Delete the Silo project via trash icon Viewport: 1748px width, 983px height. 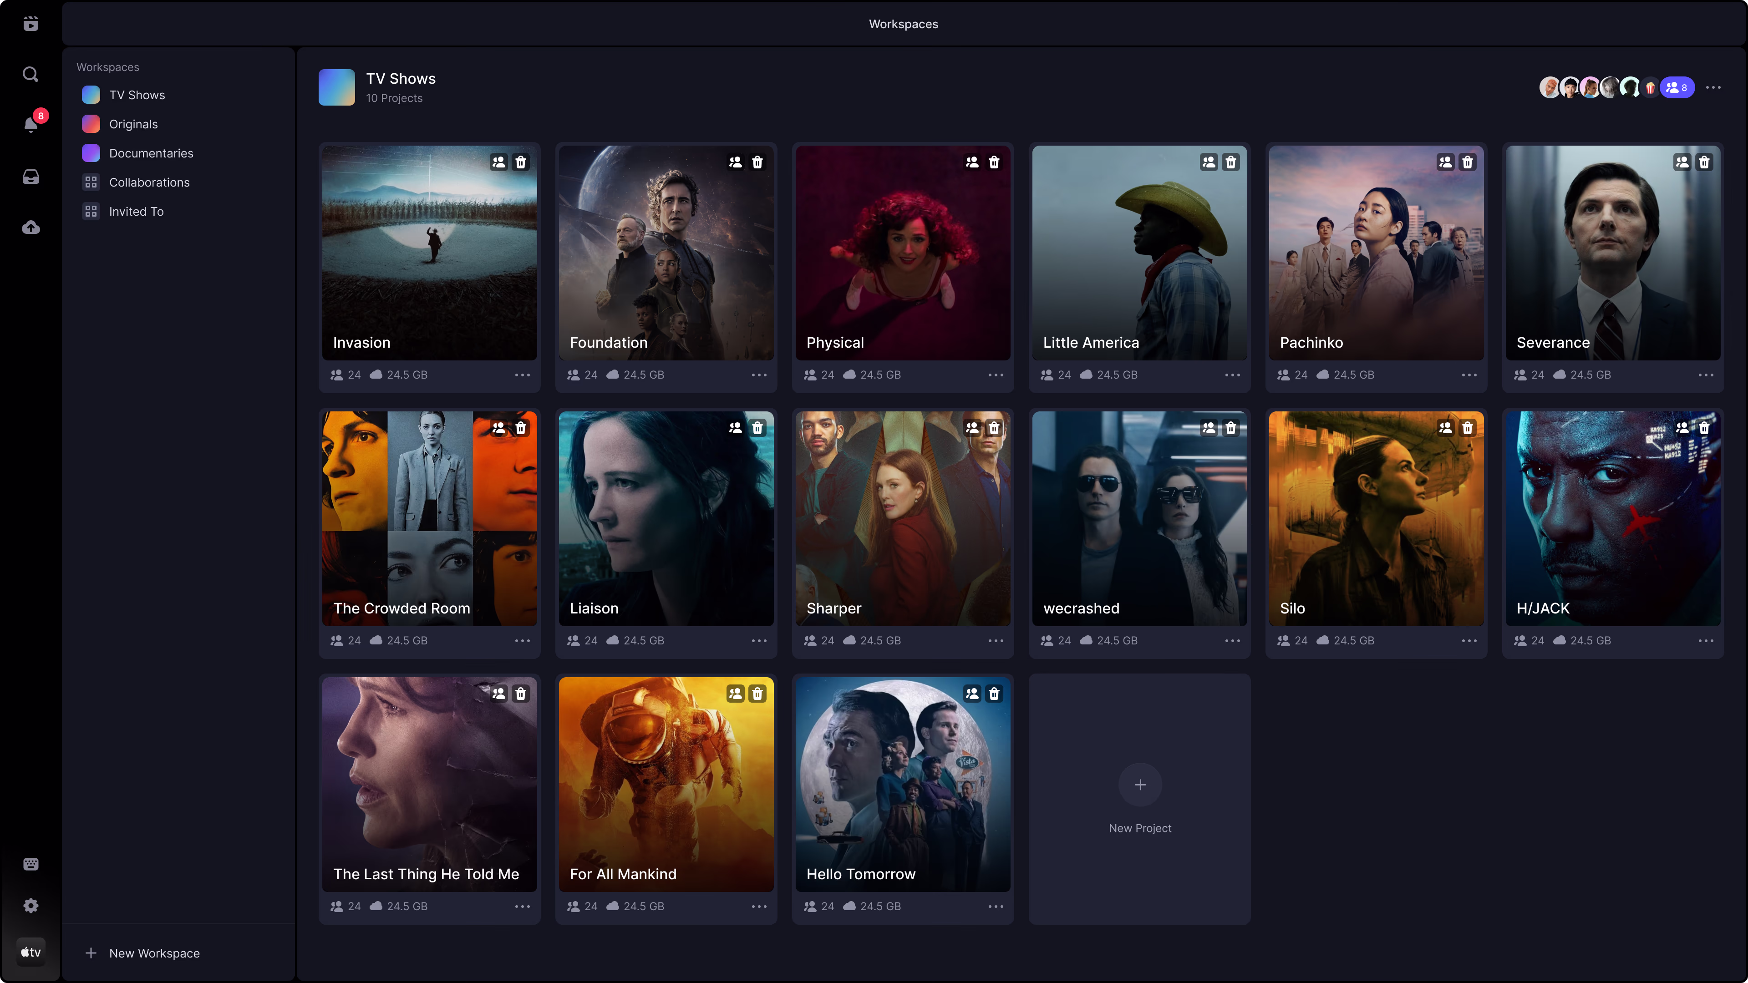click(1468, 427)
